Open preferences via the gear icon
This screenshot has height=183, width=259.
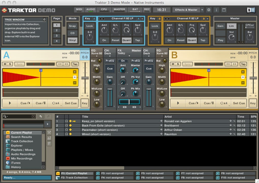[x=209, y=10]
